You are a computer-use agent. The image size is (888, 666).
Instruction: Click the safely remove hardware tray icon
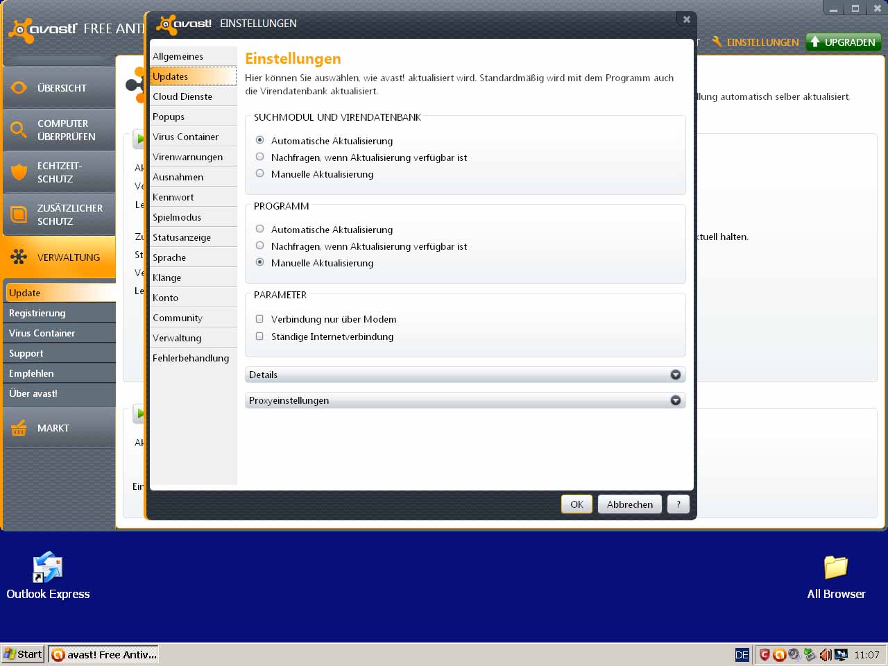(810, 654)
